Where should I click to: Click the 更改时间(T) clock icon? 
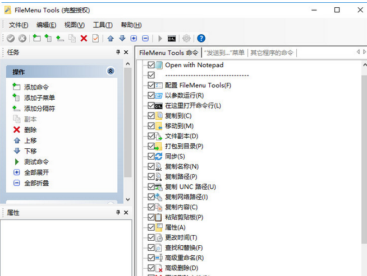coord(159,238)
